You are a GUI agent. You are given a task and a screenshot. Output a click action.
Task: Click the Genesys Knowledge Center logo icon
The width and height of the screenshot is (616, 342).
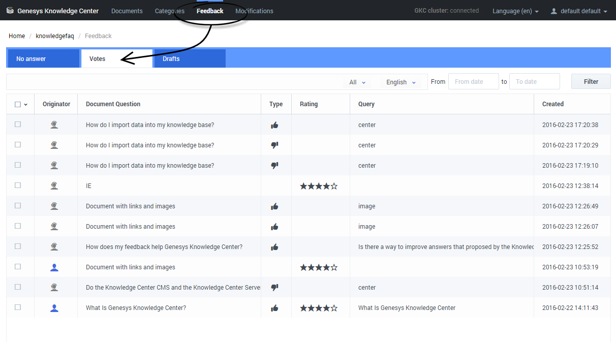(x=10, y=11)
